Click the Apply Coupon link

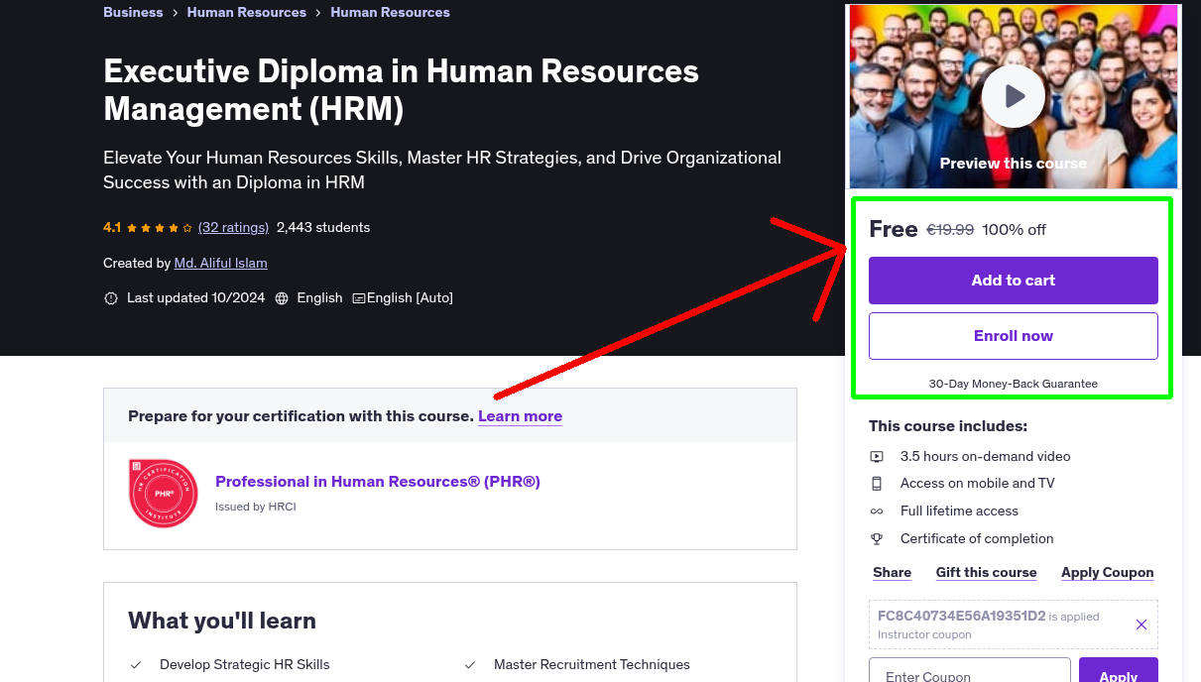(1107, 573)
